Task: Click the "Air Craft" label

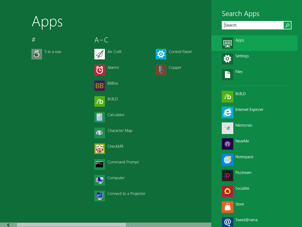Action: click(x=114, y=52)
